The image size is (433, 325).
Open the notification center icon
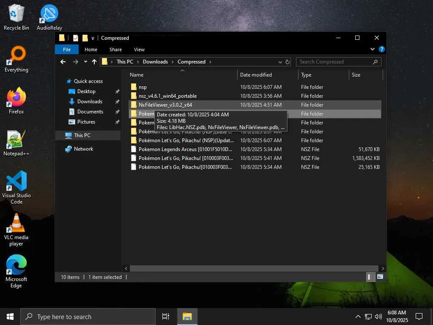pyautogui.click(x=419, y=317)
